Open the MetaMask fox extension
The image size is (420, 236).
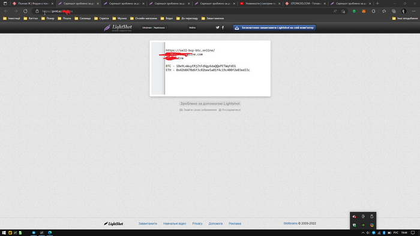click(364, 11)
